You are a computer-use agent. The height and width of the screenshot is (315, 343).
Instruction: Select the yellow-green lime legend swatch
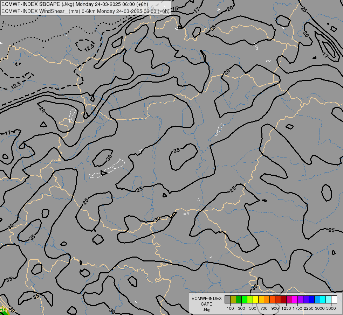[x=250, y=300]
